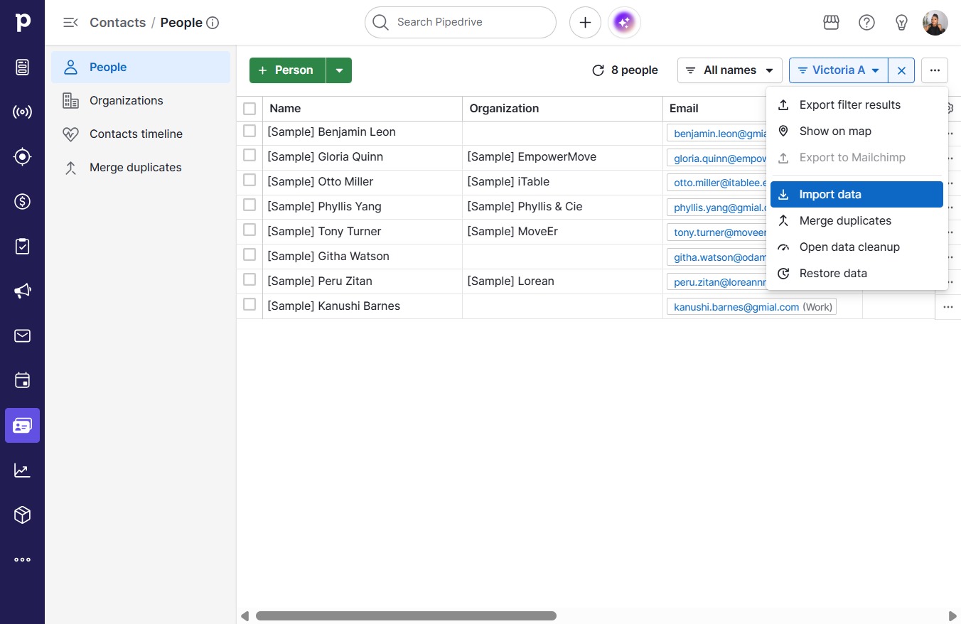Click the scrollbar right arrow
This screenshot has width=961, height=624.
[952, 616]
